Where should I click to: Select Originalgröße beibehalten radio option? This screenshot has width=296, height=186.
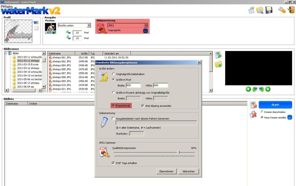pyautogui.click(x=113, y=74)
